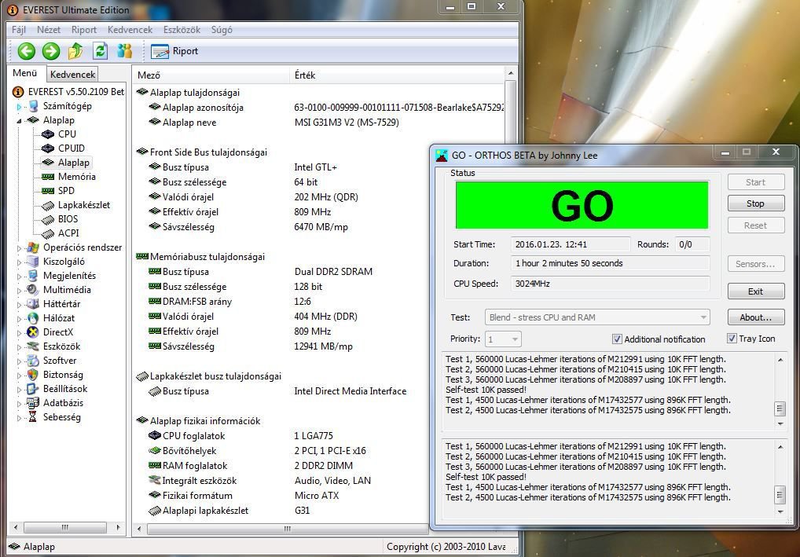Image resolution: width=800 pixels, height=557 pixels.
Task: Open the Súgó menu
Action: pos(222,30)
